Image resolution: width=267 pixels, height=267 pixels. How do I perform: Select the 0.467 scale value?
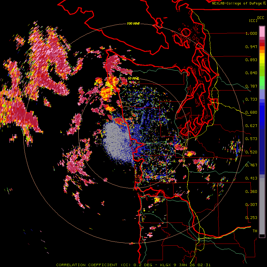coord(251,165)
